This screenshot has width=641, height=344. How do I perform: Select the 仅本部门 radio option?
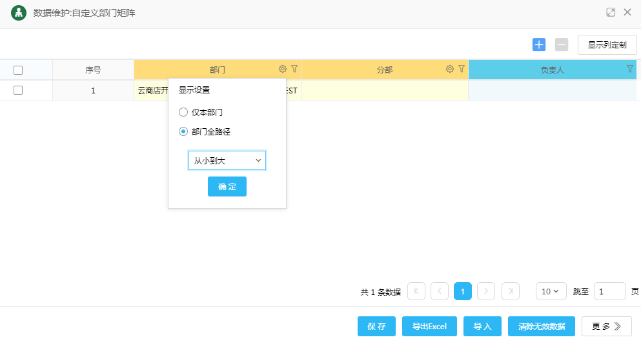coord(183,112)
